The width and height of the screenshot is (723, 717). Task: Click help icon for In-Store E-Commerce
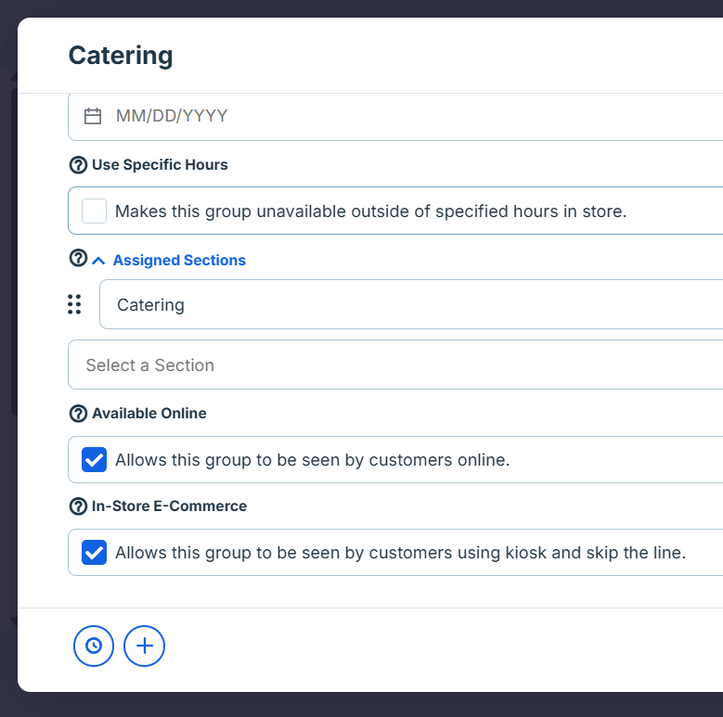[78, 506]
